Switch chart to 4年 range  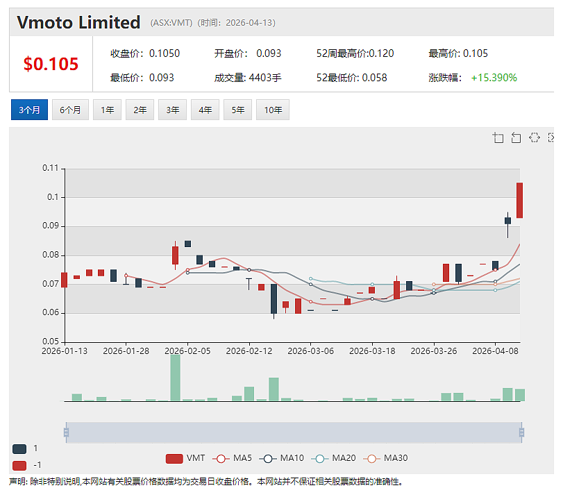pos(205,110)
